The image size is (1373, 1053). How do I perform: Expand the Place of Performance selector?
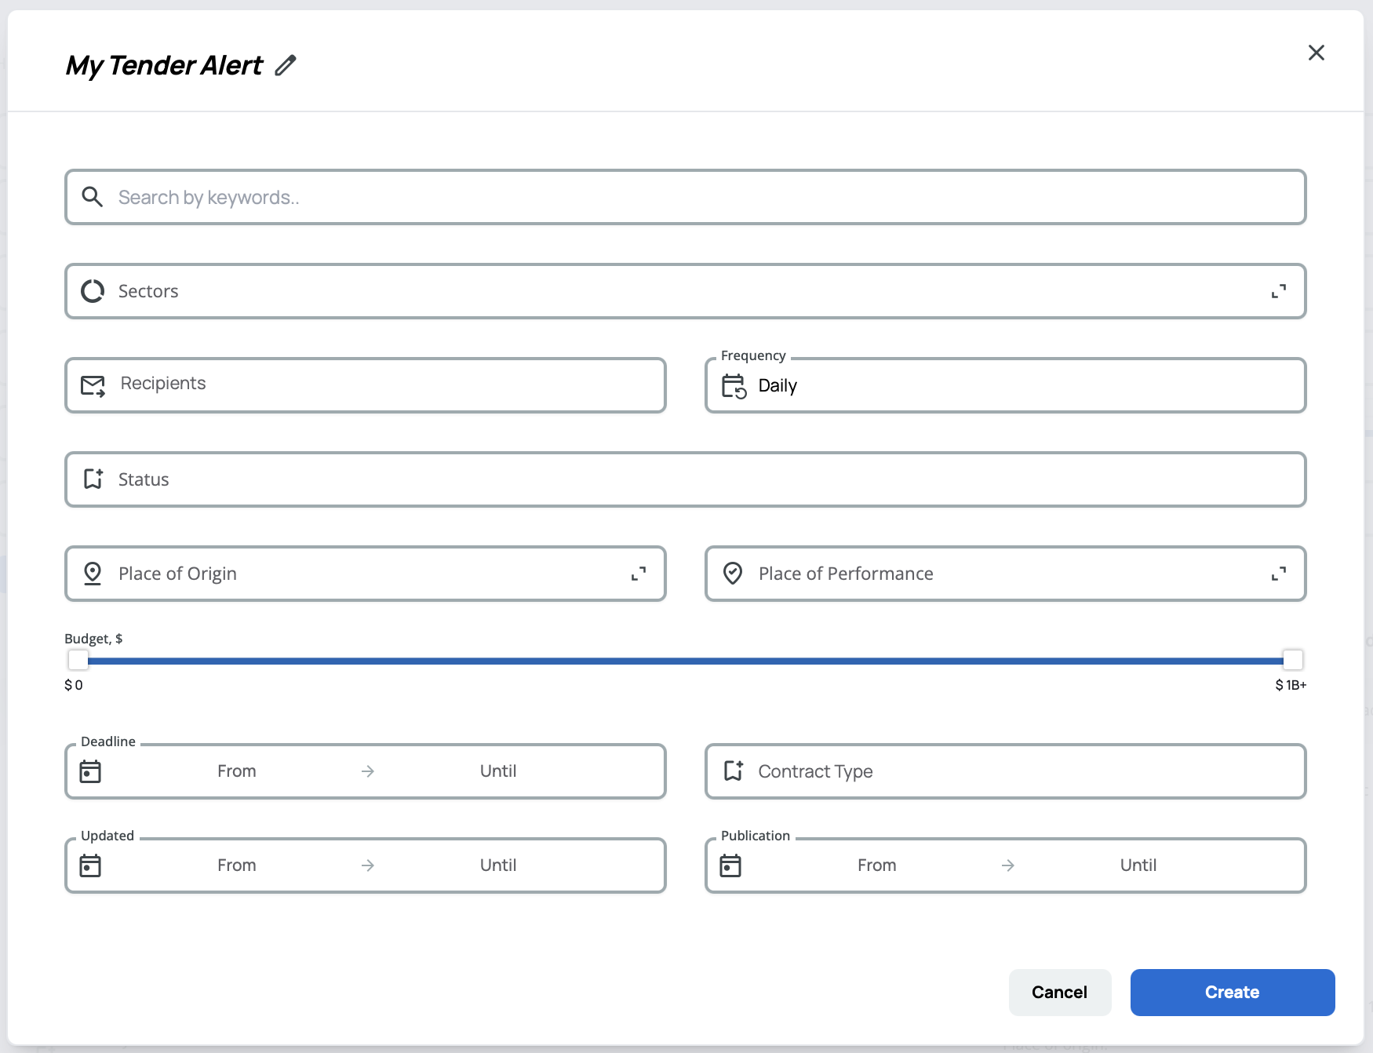1278,574
